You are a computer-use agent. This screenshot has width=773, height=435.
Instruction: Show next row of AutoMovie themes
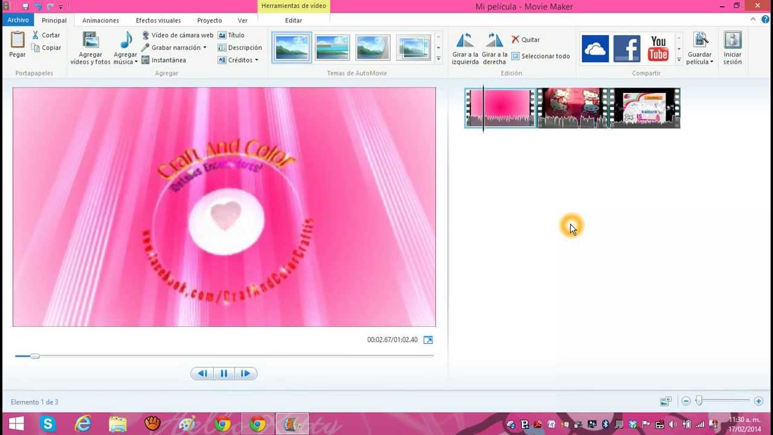438,48
